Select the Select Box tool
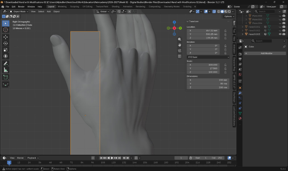 [5, 23]
